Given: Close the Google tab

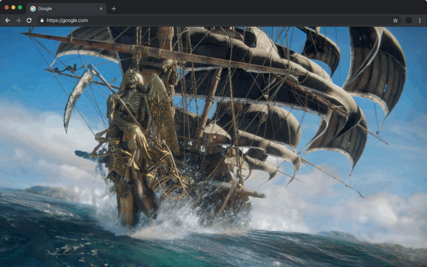Looking at the screenshot, I should [101, 9].
